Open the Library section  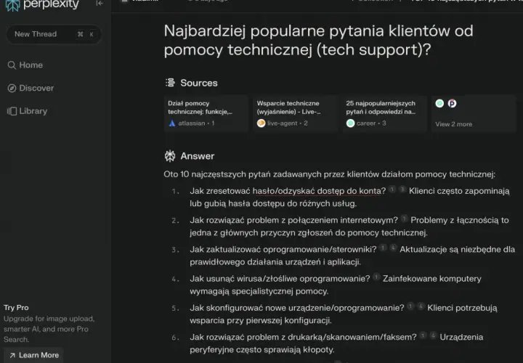click(28, 111)
